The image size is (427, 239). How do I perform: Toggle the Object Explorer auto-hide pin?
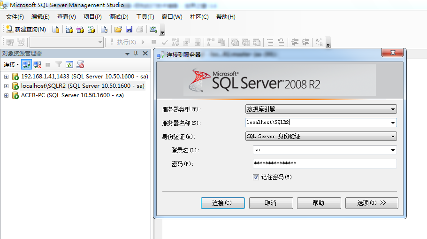[136, 54]
